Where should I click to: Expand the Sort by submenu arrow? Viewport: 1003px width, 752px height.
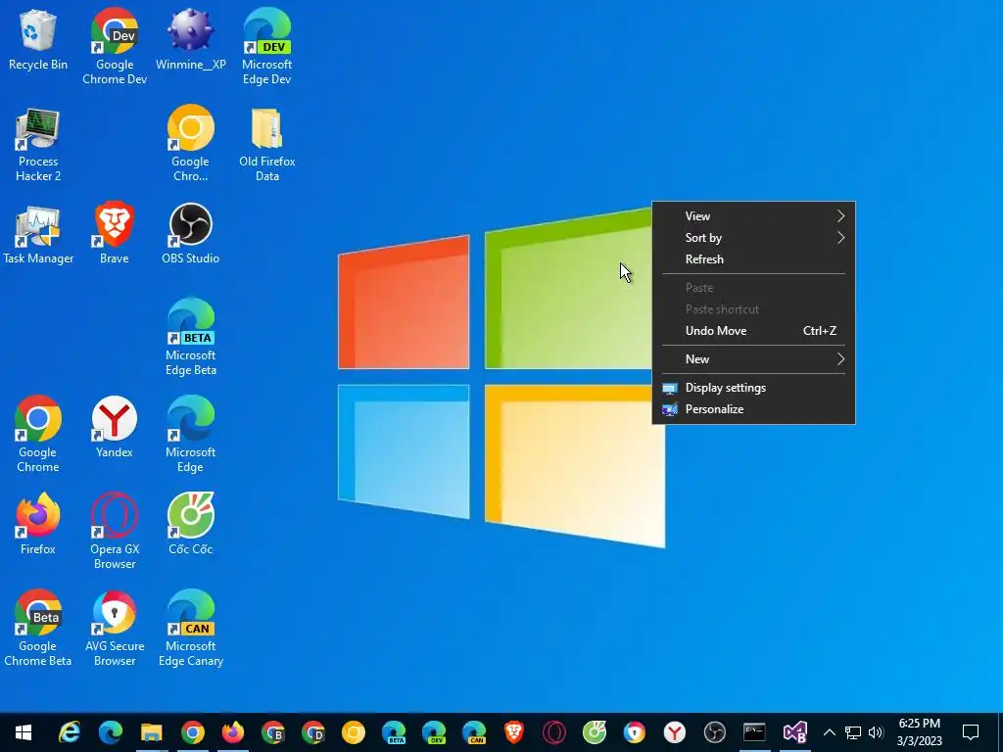841,238
